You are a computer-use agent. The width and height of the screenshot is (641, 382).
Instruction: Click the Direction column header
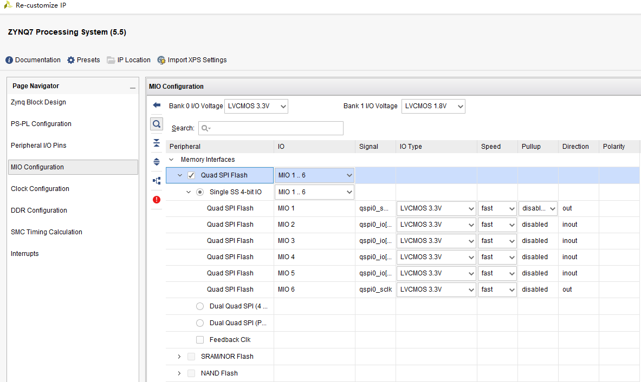pos(579,147)
